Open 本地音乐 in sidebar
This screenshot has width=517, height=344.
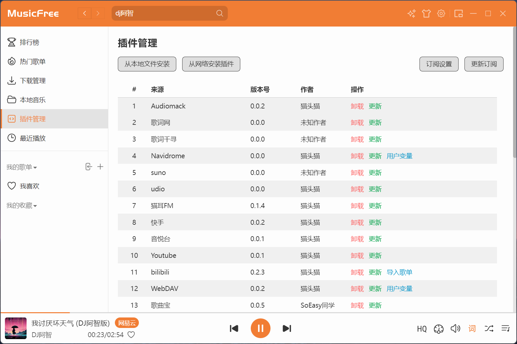(x=54, y=100)
